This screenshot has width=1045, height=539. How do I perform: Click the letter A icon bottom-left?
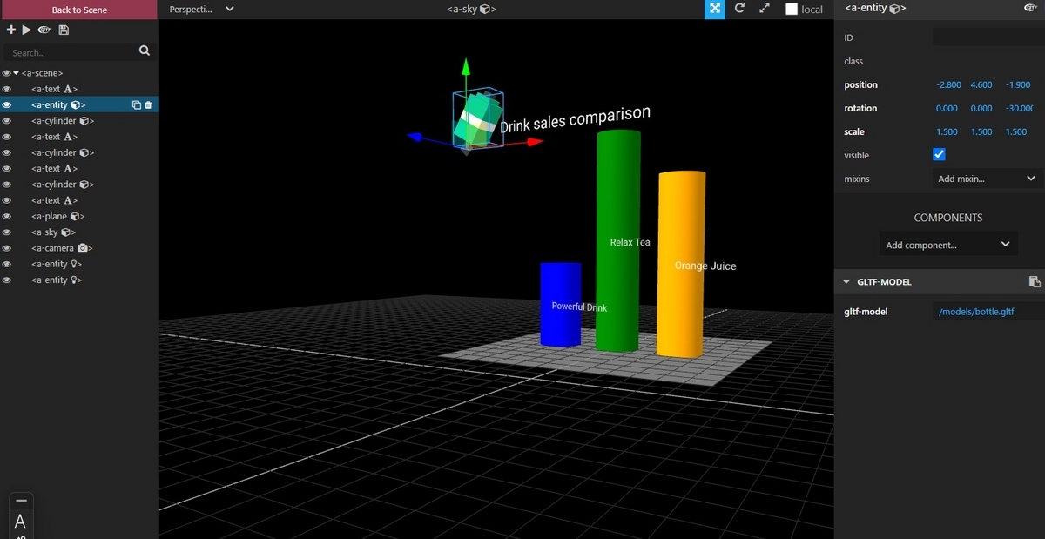point(20,522)
